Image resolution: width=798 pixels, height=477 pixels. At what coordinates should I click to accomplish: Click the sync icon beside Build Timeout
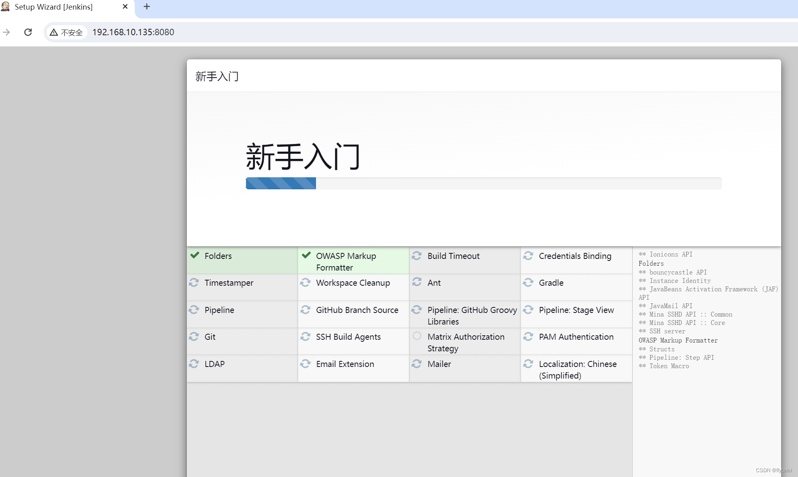417,256
